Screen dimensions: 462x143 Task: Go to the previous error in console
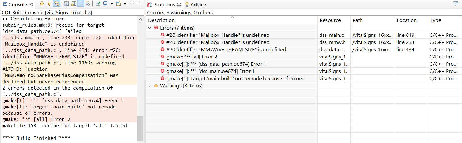pos(49,4)
